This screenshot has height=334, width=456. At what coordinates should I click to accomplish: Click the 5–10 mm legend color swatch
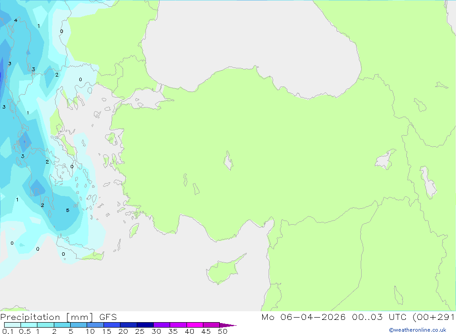pos(79,325)
